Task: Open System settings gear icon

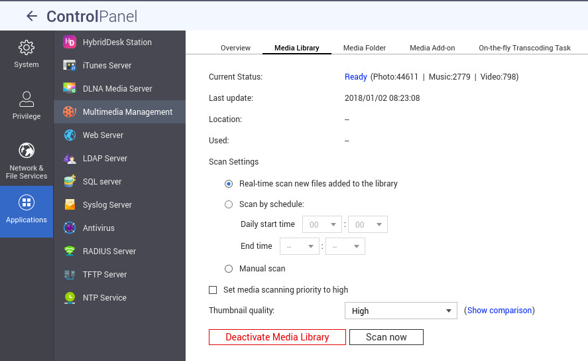Action: pyautogui.click(x=27, y=48)
